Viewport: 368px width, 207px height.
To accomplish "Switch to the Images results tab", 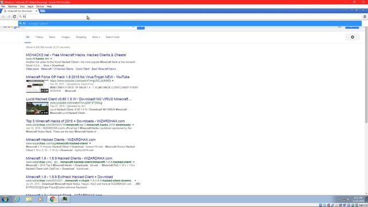I will pos(66,37).
